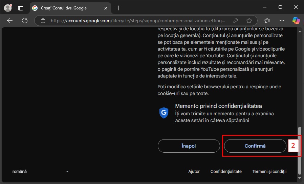Open a new tab with the plus button
304x184 pixels.
118,8
